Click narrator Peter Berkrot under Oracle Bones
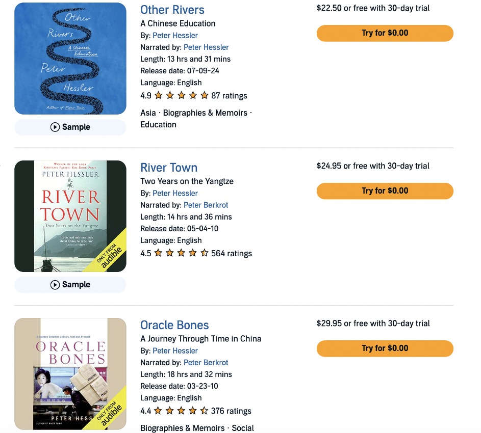The height and width of the screenshot is (433, 481). 206,363
